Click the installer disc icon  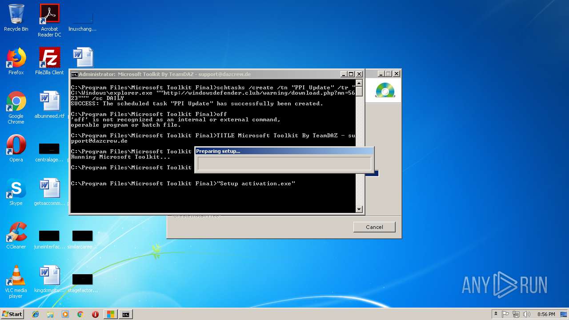coord(385,90)
